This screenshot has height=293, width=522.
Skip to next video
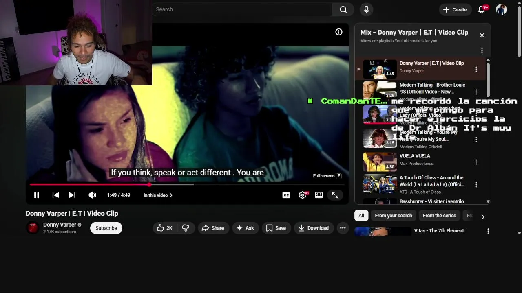[72, 195]
